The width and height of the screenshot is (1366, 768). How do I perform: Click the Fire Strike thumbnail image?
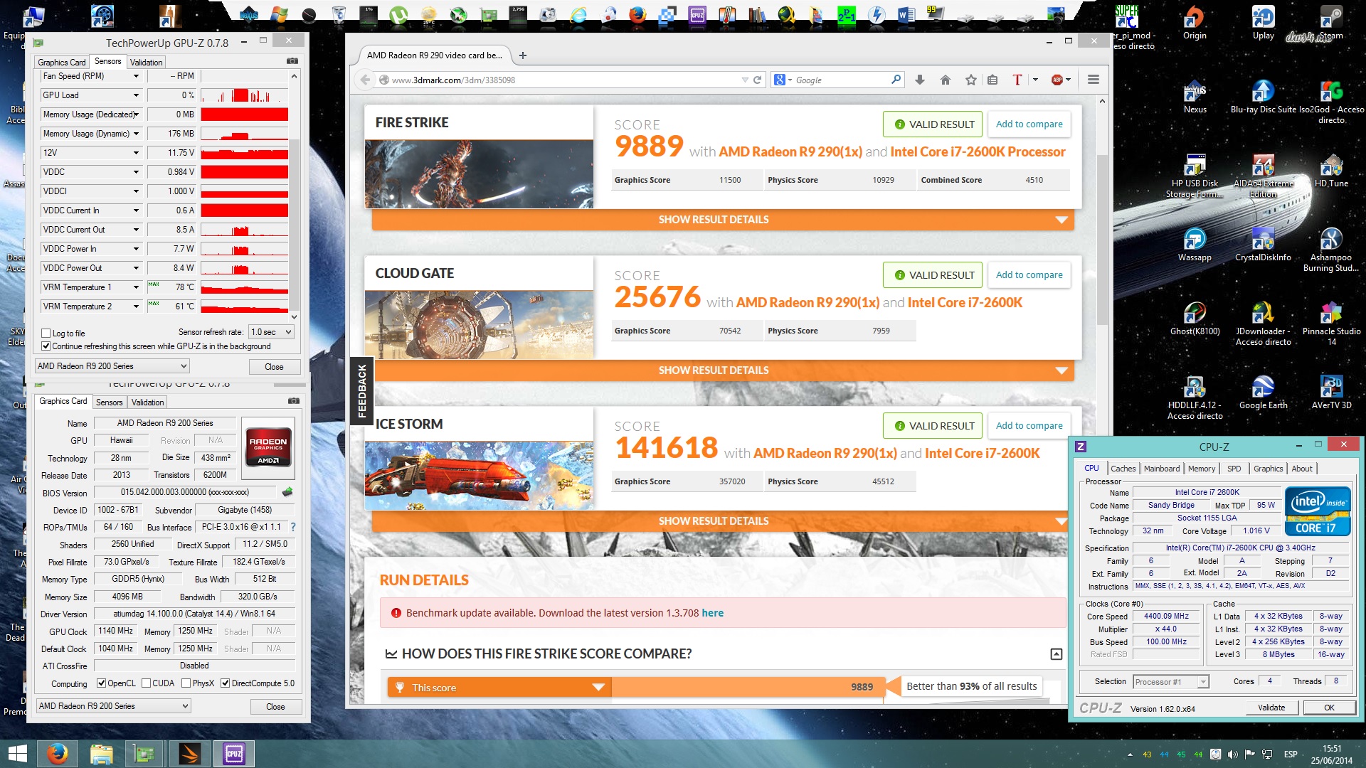(x=479, y=174)
